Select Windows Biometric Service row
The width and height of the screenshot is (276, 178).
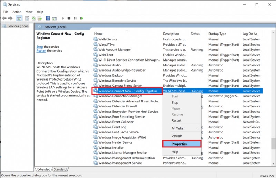[178, 81]
